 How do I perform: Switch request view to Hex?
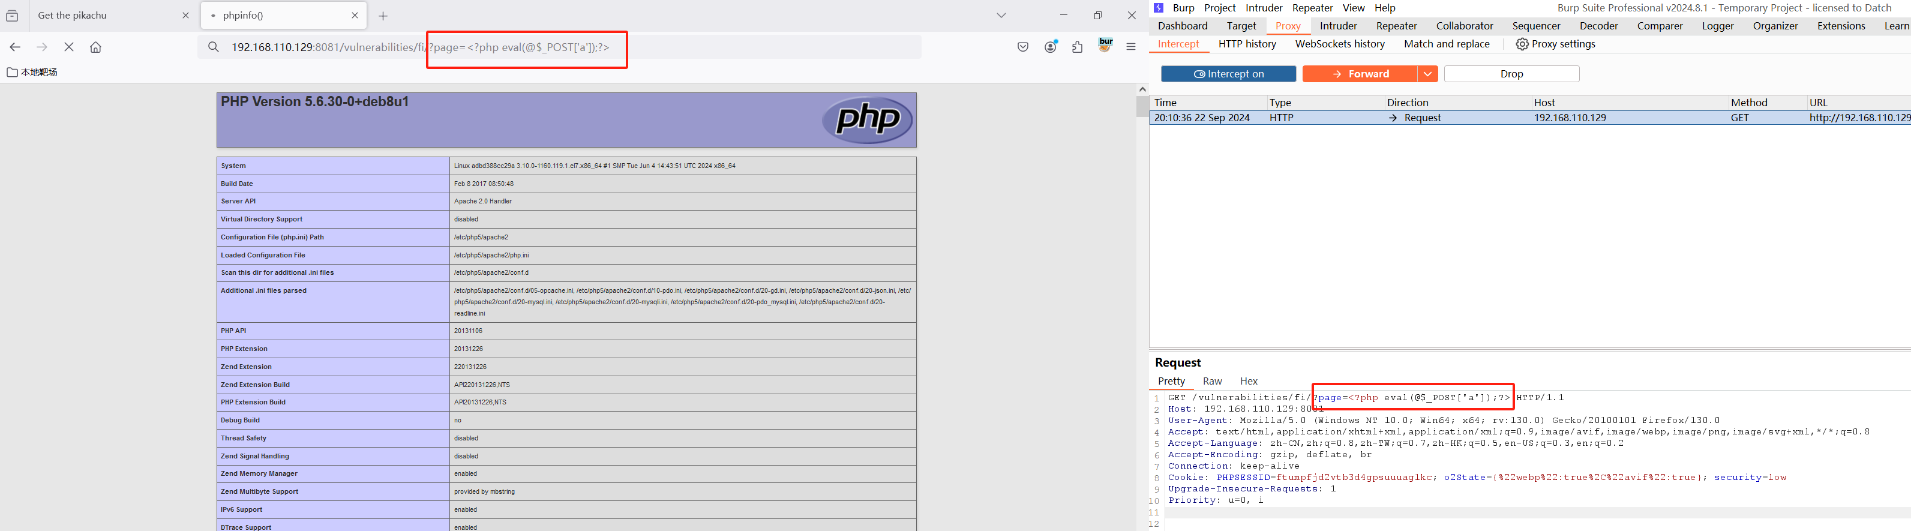(1249, 381)
